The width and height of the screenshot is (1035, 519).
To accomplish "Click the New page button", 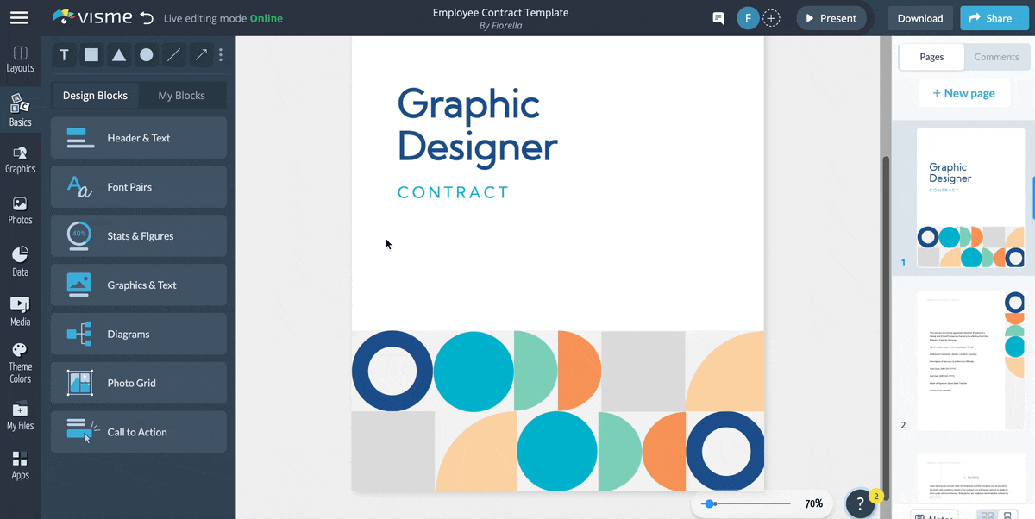I will (964, 92).
